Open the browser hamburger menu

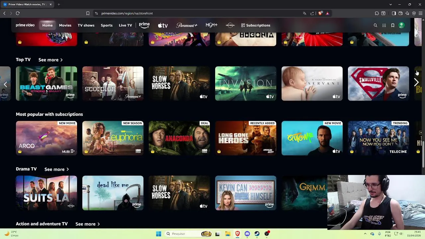(421, 13)
